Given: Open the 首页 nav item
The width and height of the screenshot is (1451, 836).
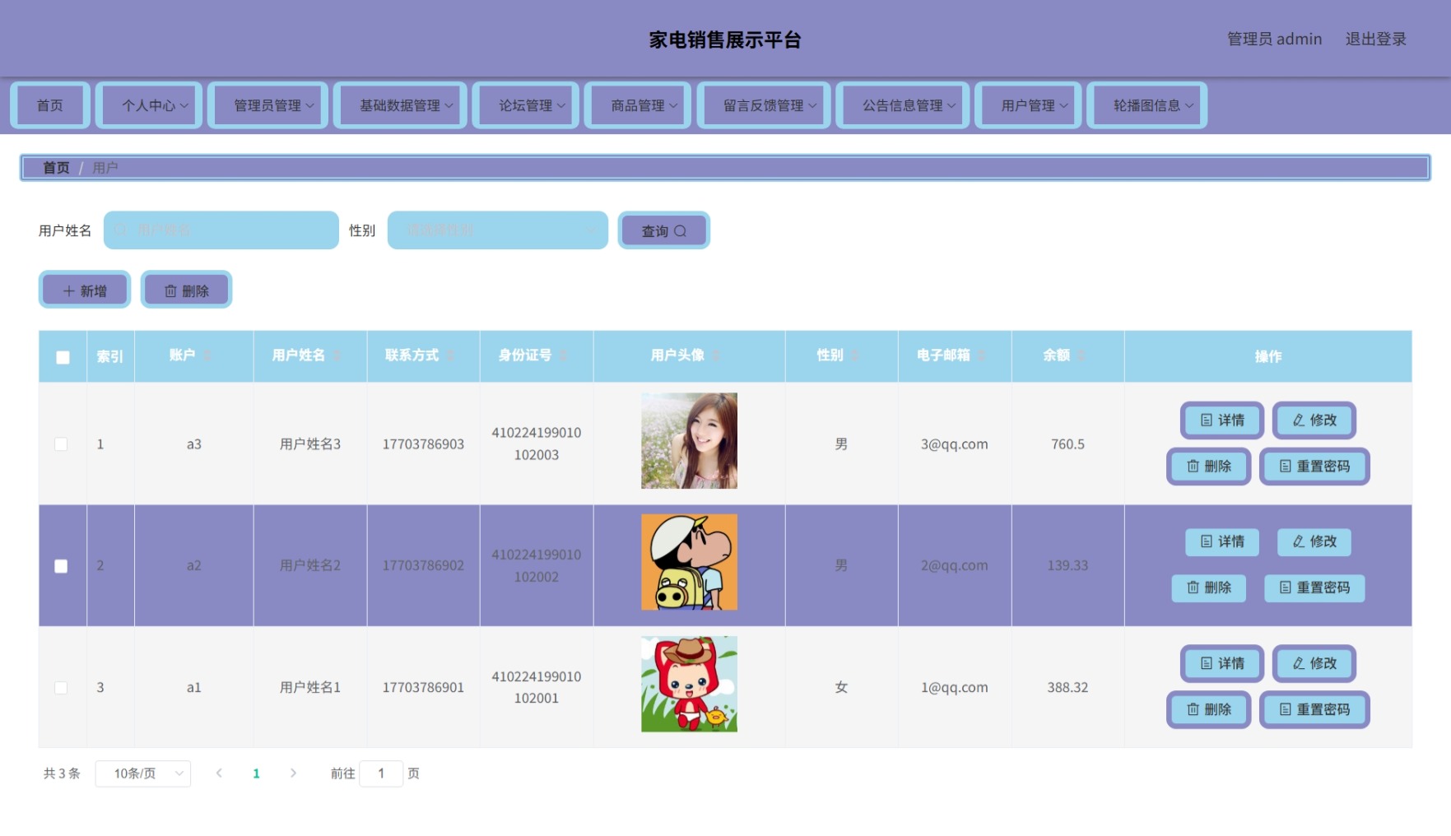Looking at the screenshot, I should click(x=50, y=105).
